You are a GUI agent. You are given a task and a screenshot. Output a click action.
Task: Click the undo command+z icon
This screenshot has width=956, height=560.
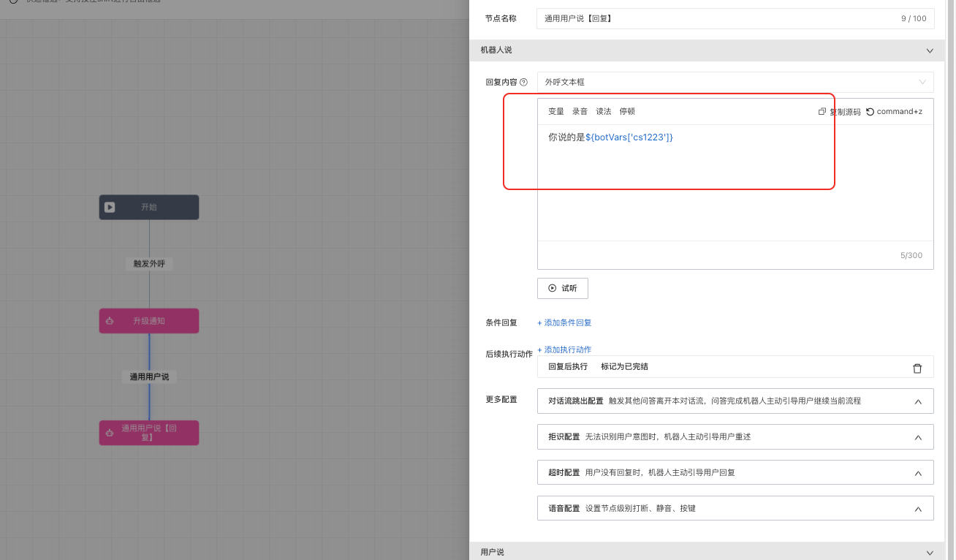[x=870, y=112]
